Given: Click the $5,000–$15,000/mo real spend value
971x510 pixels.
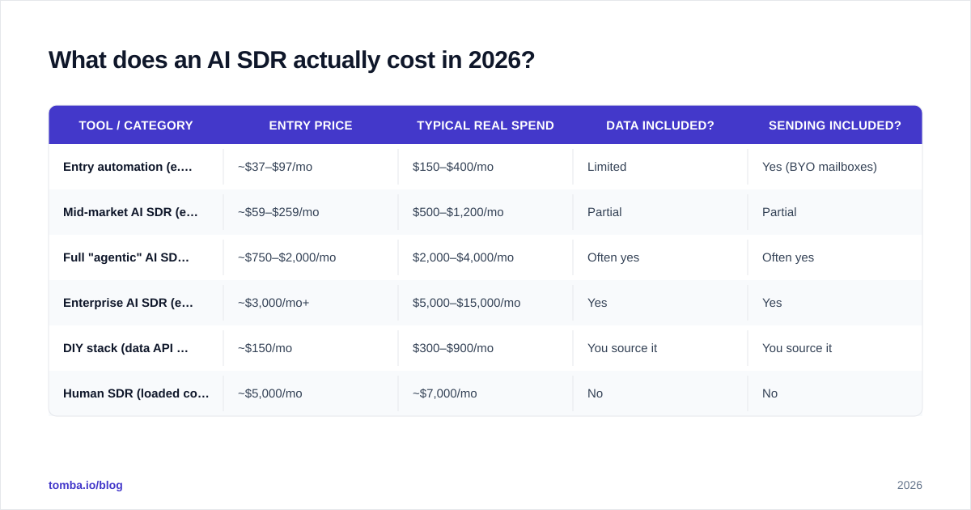Looking at the screenshot, I should pyautogui.click(x=467, y=303).
